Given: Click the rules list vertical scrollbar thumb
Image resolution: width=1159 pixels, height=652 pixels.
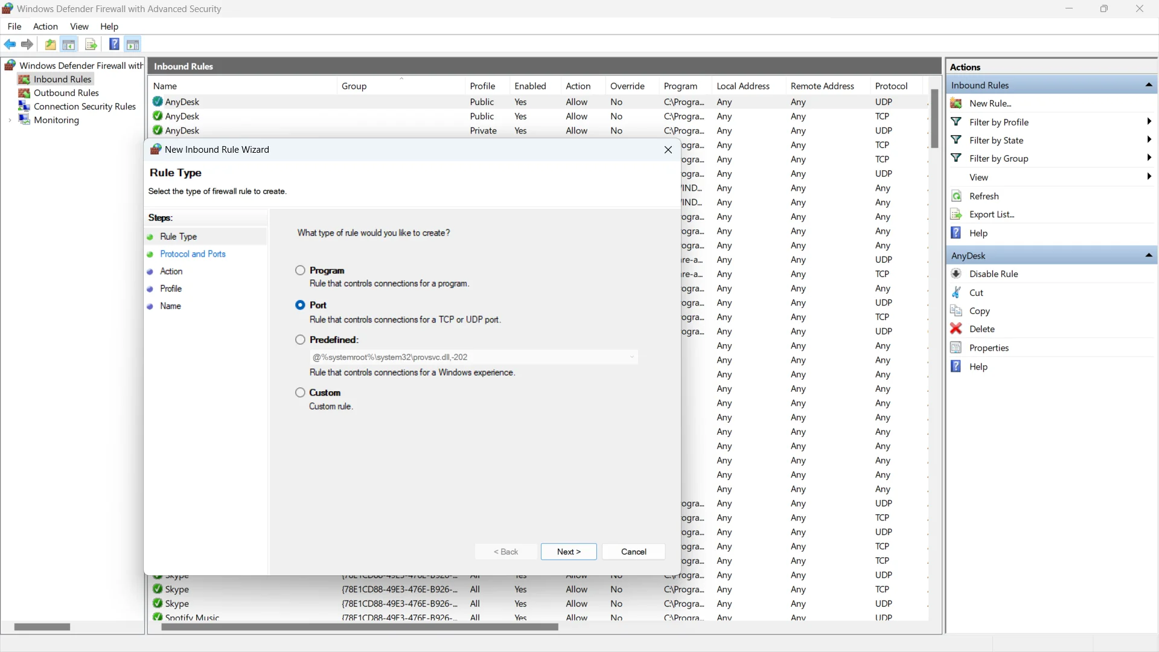Looking at the screenshot, I should point(934,118).
